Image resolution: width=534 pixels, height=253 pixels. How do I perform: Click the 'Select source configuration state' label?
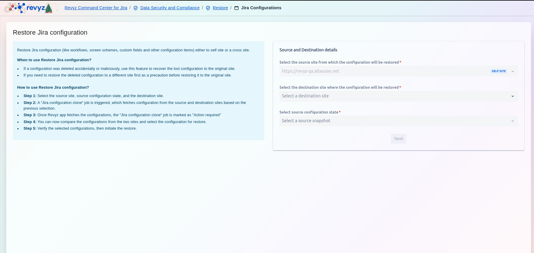309,112
